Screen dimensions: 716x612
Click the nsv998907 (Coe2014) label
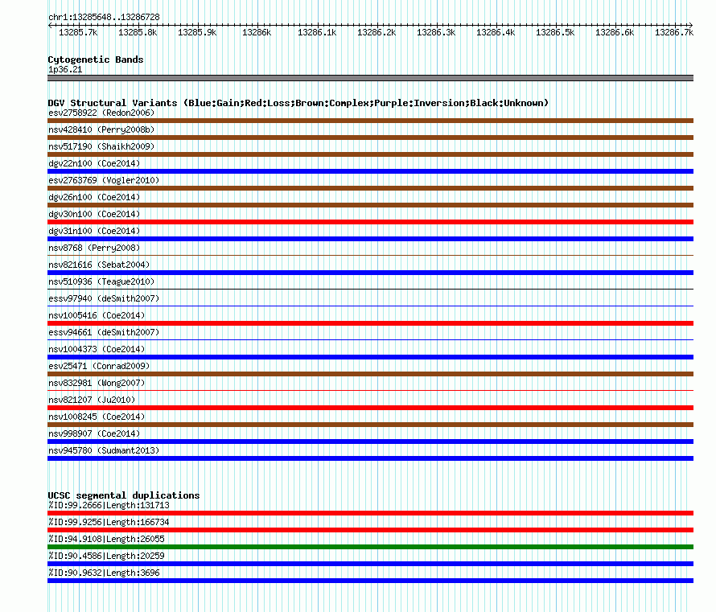94,433
